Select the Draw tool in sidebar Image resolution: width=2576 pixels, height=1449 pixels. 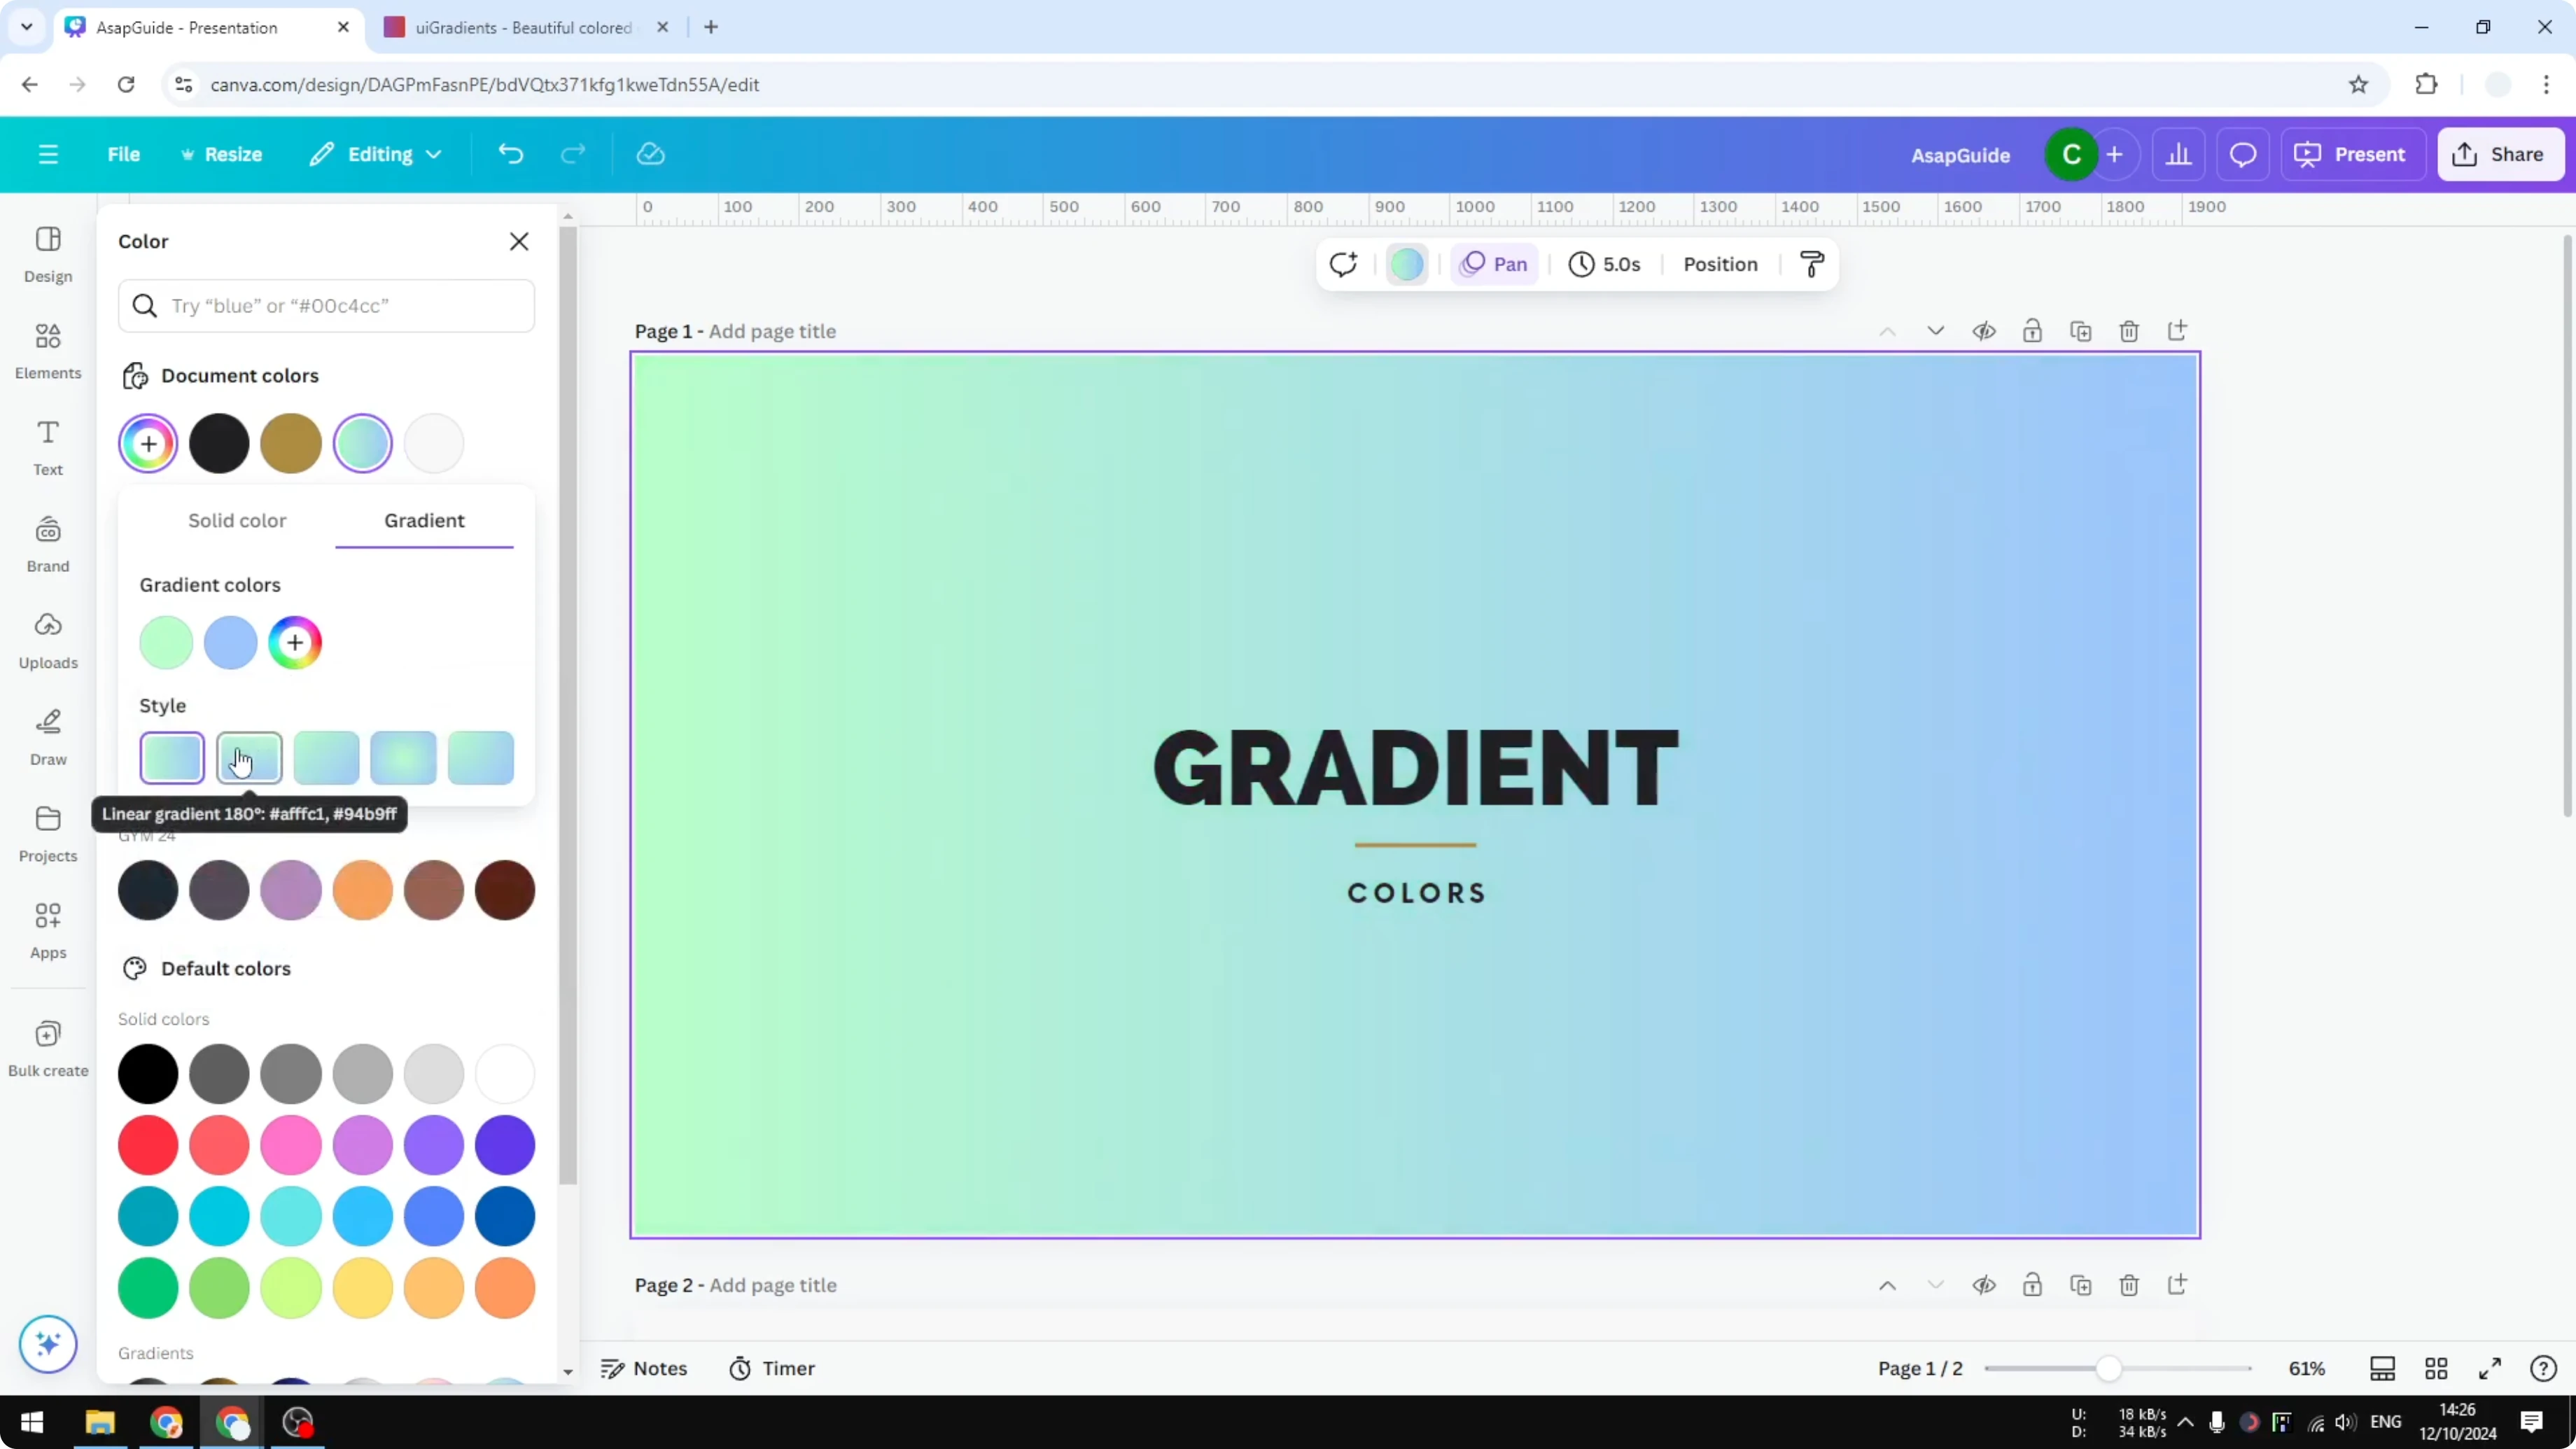(x=47, y=735)
